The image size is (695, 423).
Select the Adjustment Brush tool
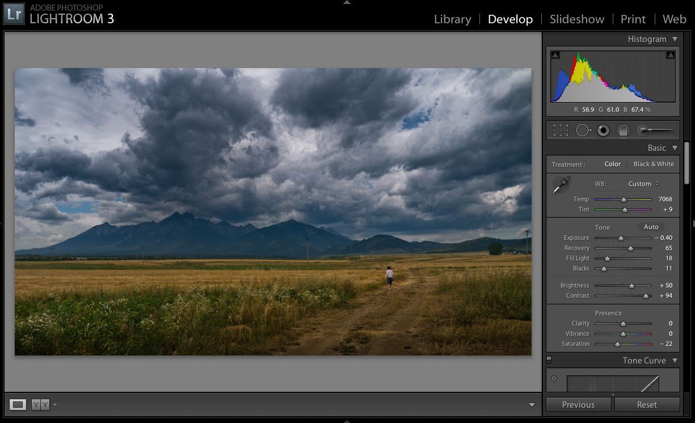pyautogui.click(x=655, y=130)
